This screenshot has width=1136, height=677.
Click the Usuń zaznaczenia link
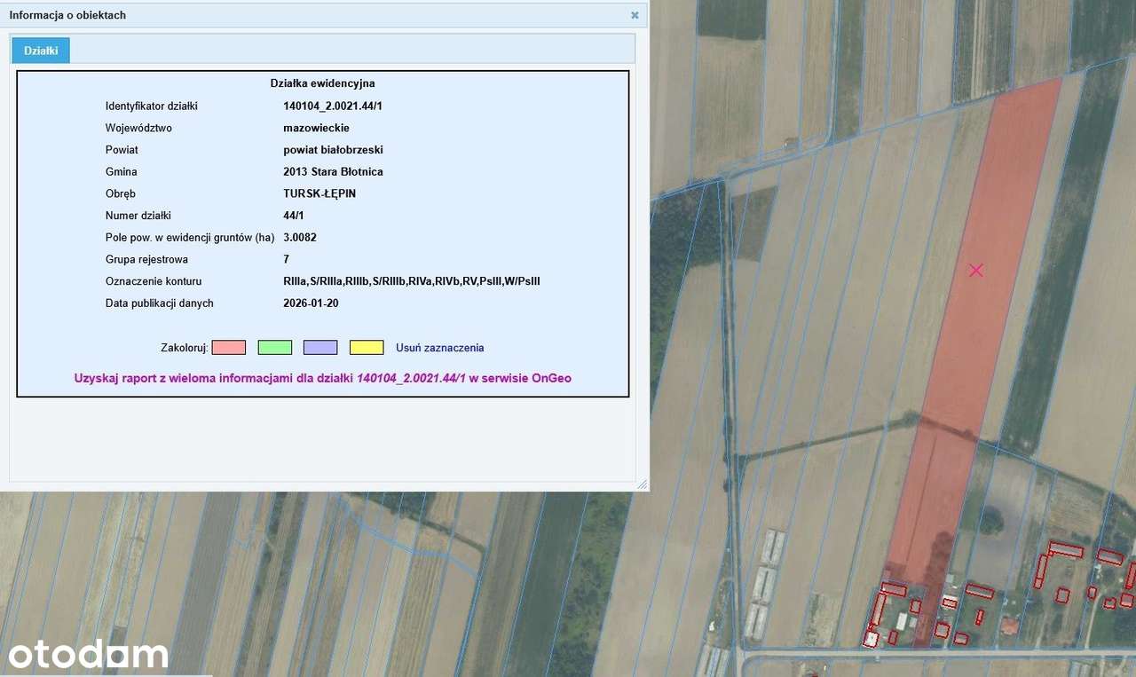(x=440, y=348)
